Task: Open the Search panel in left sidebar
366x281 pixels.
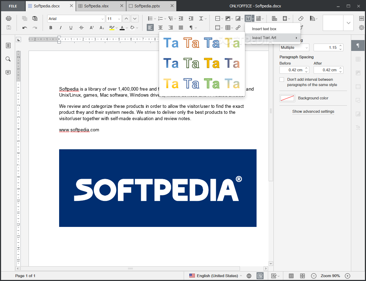Action: pos(8,59)
